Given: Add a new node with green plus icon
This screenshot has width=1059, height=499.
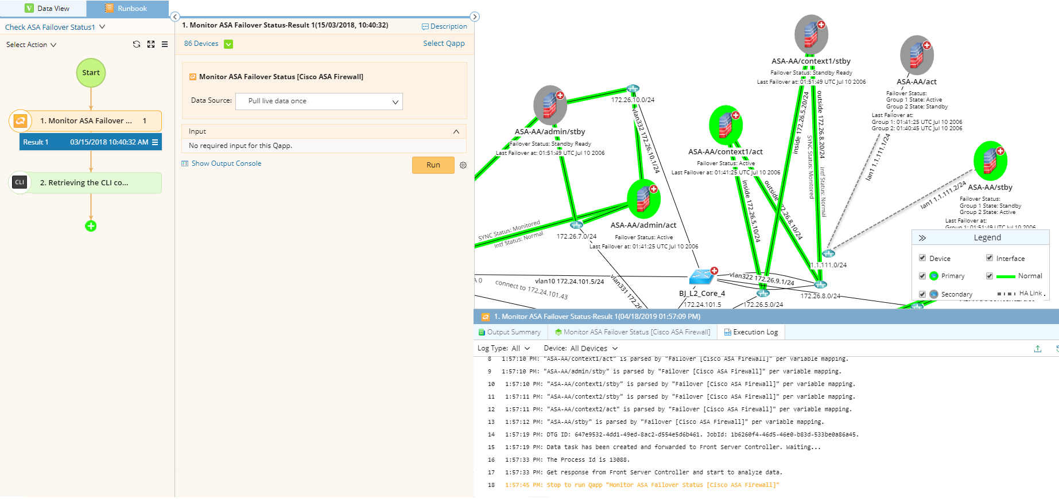Looking at the screenshot, I should click(91, 226).
